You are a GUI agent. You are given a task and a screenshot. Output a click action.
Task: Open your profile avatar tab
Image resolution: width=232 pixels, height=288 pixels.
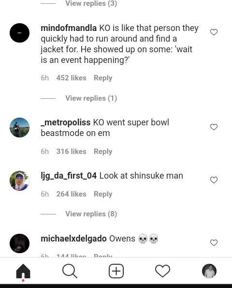coord(209,271)
